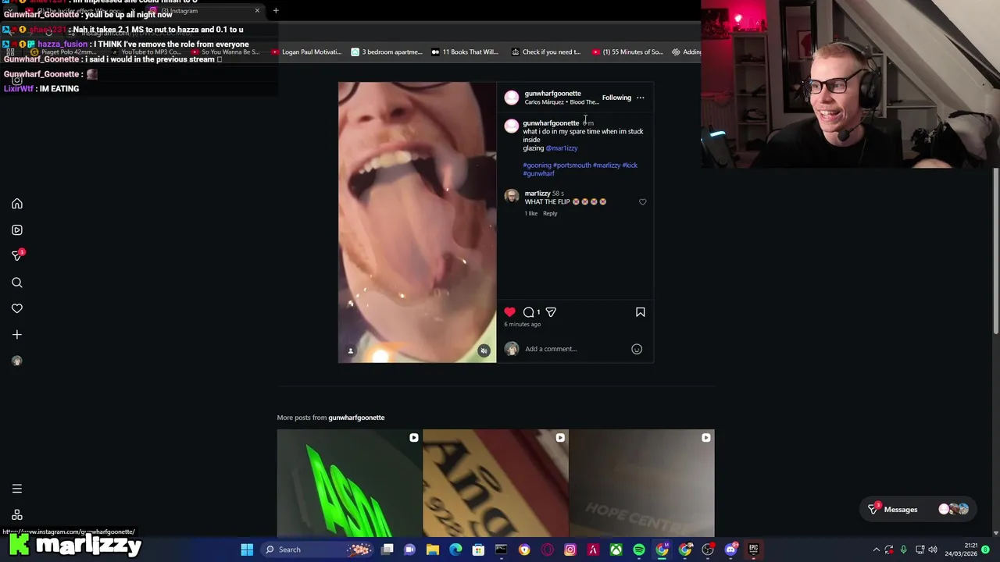Image resolution: width=1000 pixels, height=562 pixels.
Task: Open the 55 Minutes of So... bookmark
Action: (x=627, y=52)
